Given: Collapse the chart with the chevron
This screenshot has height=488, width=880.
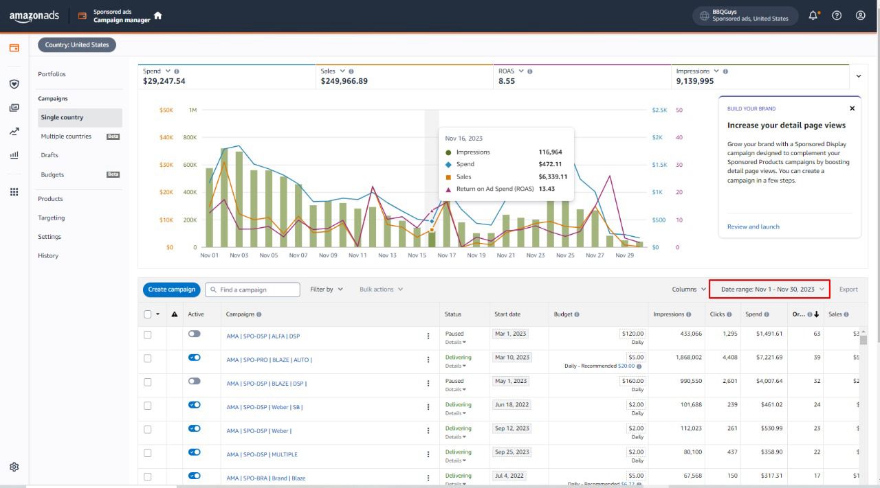Looking at the screenshot, I should [858, 75].
